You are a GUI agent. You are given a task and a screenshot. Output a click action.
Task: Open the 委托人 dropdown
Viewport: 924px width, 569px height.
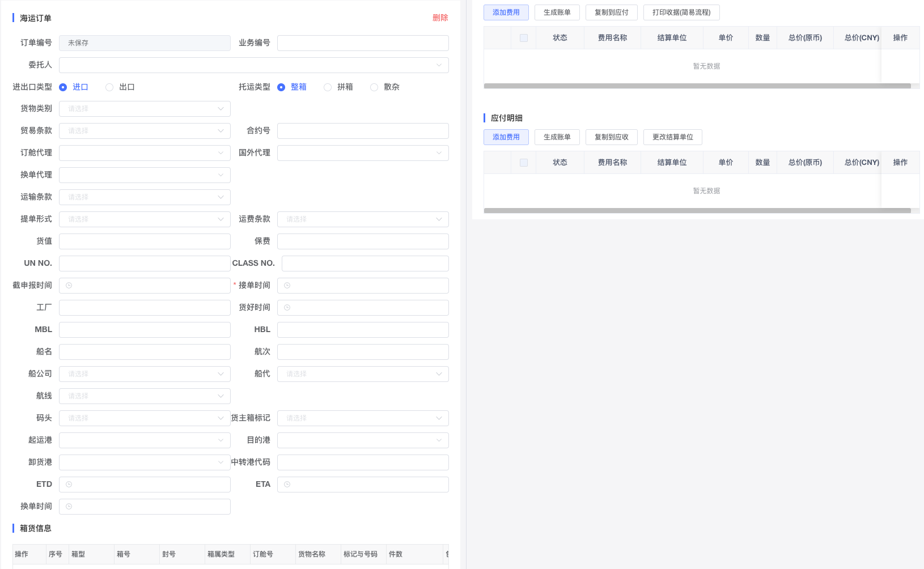[253, 65]
